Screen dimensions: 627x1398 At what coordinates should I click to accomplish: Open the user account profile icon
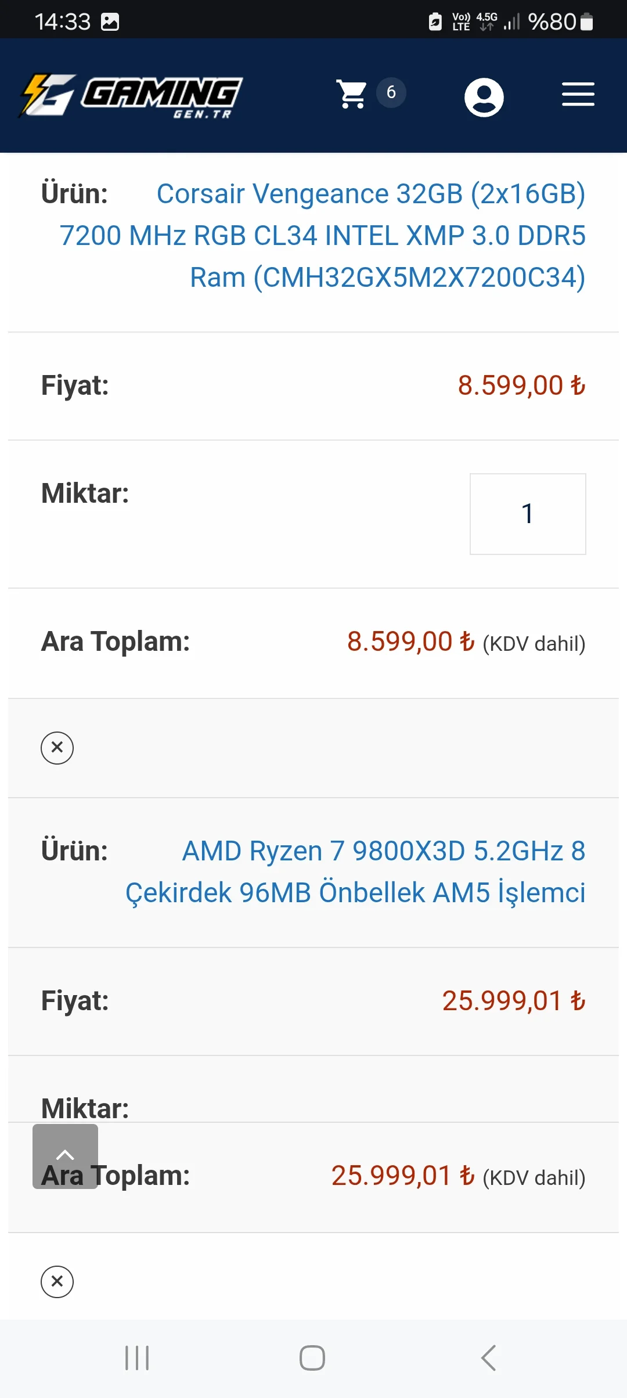click(x=484, y=97)
